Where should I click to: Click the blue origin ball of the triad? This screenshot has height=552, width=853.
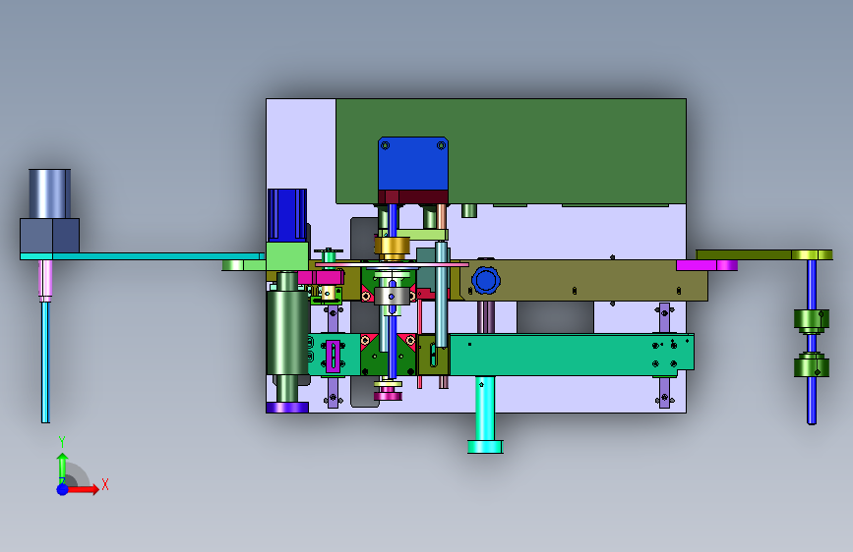[62, 489]
